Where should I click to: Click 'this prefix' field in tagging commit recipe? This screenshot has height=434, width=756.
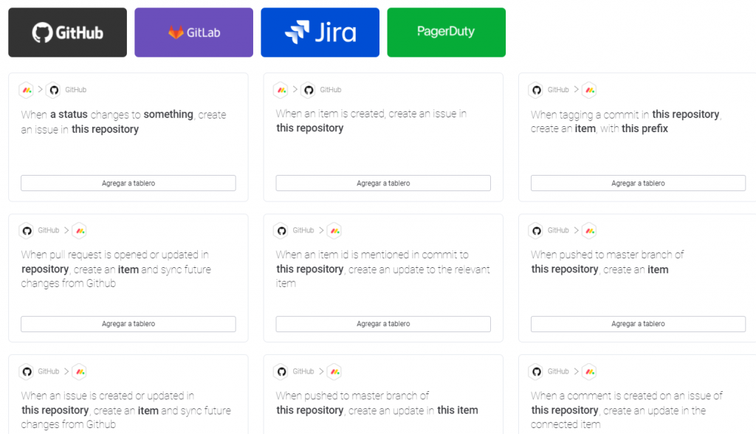pyautogui.click(x=645, y=128)
